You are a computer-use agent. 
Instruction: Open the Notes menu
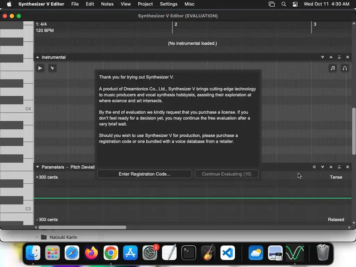click(x=107, y=4)
